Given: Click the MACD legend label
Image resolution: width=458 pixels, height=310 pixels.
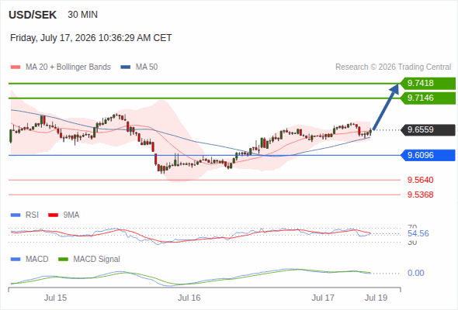Looking at the screenshot, I should 36,259.
